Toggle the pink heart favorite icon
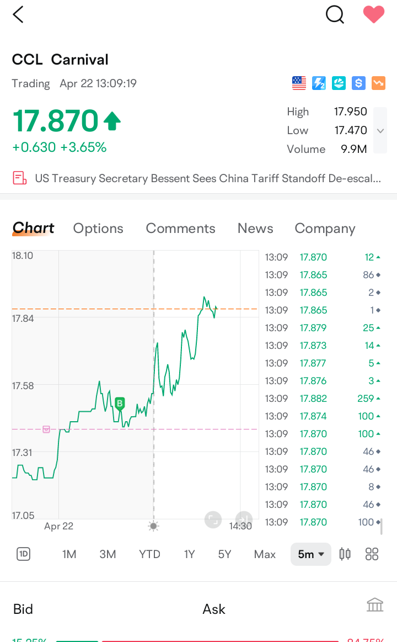Screen dimensions: 397x642 (374, 15)
